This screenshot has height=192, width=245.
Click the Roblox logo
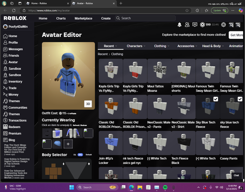coord(15,18)
